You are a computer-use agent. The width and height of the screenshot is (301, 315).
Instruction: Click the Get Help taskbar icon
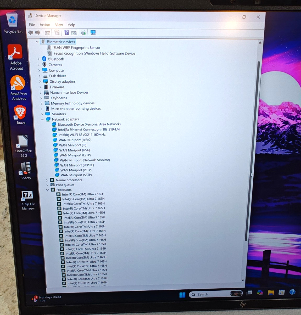click(x=292, y=292)
